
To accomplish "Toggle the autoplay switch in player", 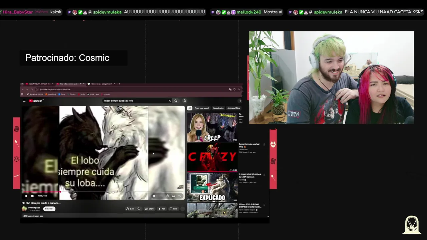I will tap(154, 196).
